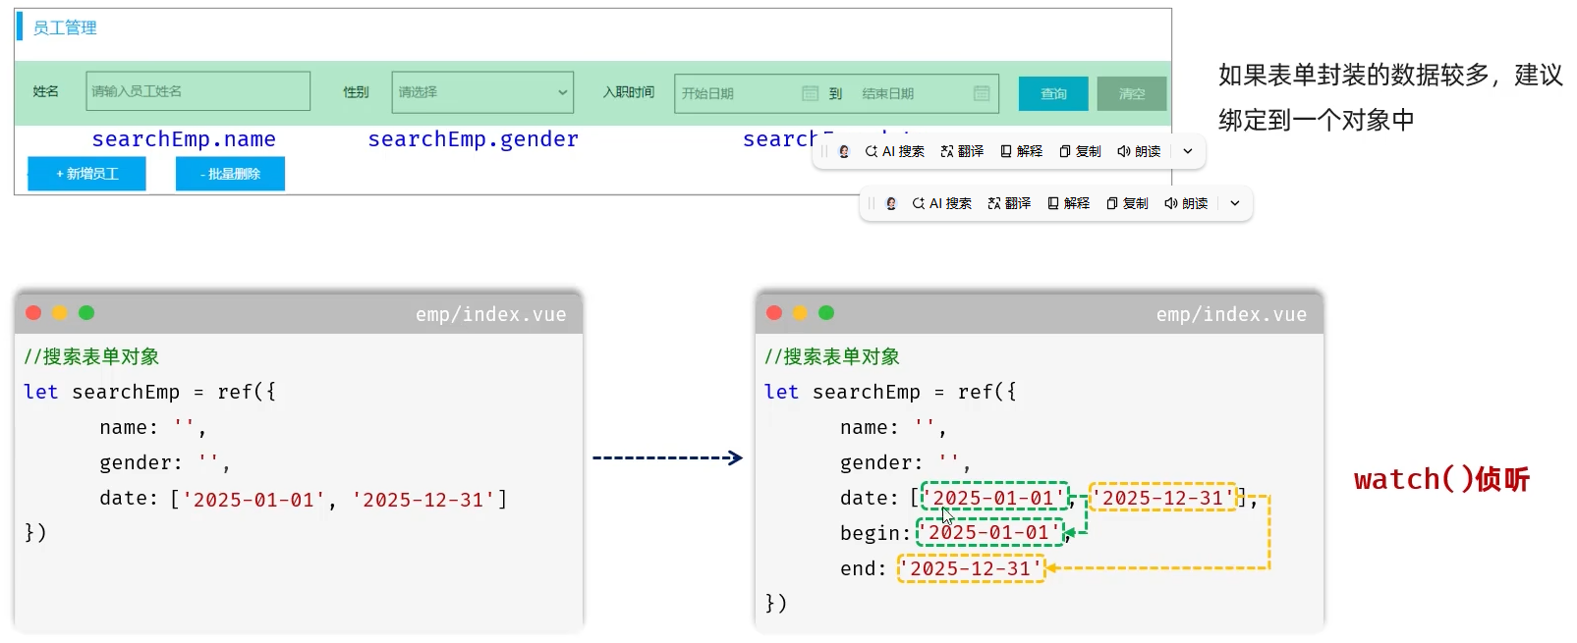This screenshot has width=1577, height=643.
Task: Open the 性别 请选择 dropdown
Action: coord(481,92)
